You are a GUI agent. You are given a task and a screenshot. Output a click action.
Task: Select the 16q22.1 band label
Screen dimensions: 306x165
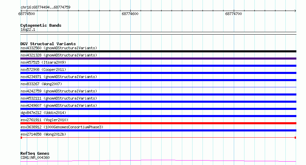click(x=28, y=29)
